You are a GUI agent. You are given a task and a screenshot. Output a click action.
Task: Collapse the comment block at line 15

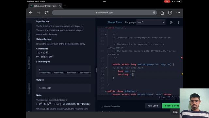tap(106, 34)
